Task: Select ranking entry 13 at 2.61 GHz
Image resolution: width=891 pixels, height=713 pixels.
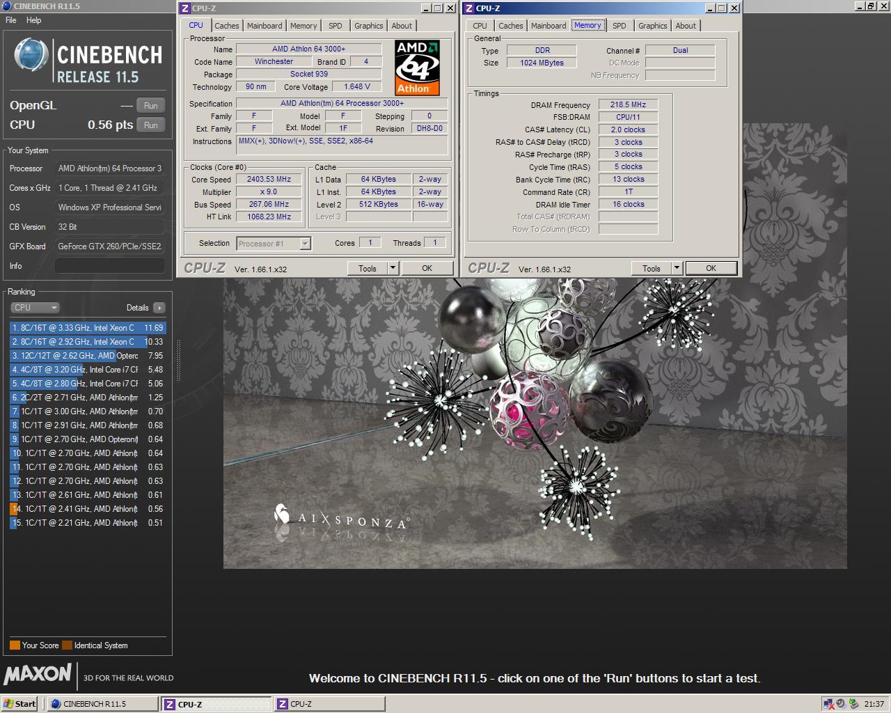Action: click(88, 495)
